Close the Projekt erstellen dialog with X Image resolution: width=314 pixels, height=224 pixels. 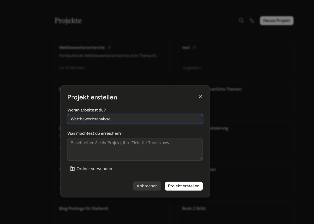pos(200,96)
